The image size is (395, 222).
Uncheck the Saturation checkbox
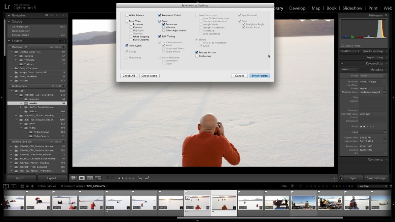(x=164, y=24)
